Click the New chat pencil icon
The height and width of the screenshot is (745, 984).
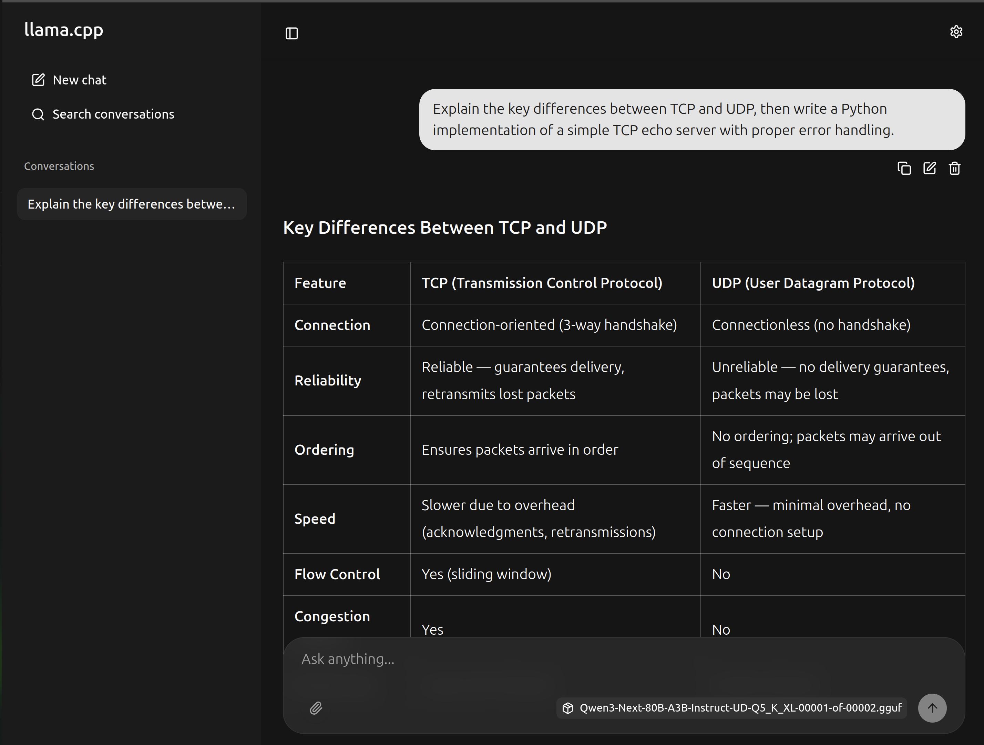click(38, 80)
